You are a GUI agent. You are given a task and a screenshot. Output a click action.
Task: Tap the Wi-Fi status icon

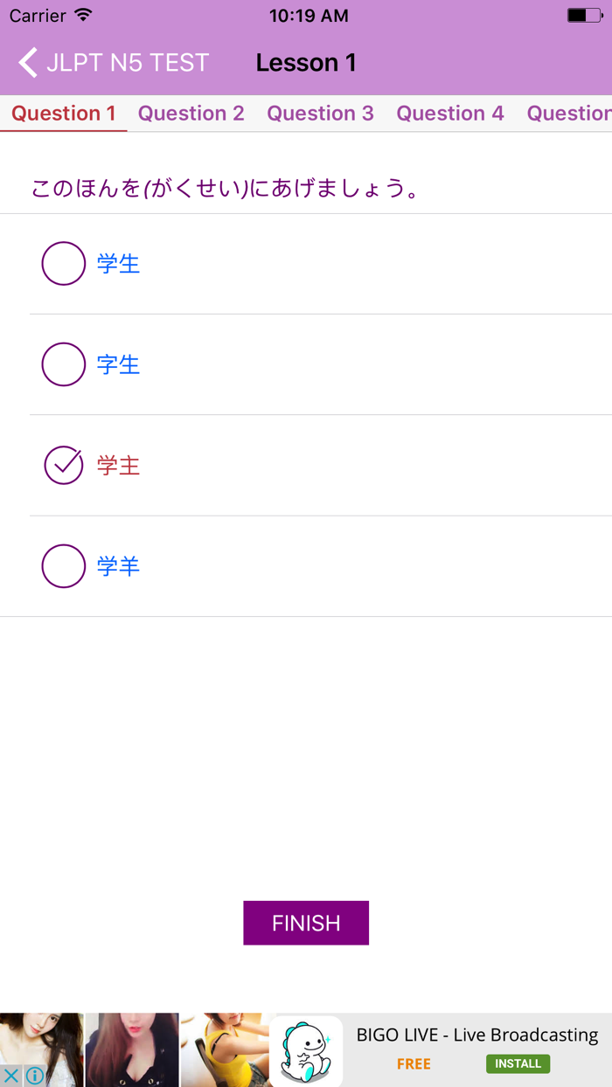81,15
